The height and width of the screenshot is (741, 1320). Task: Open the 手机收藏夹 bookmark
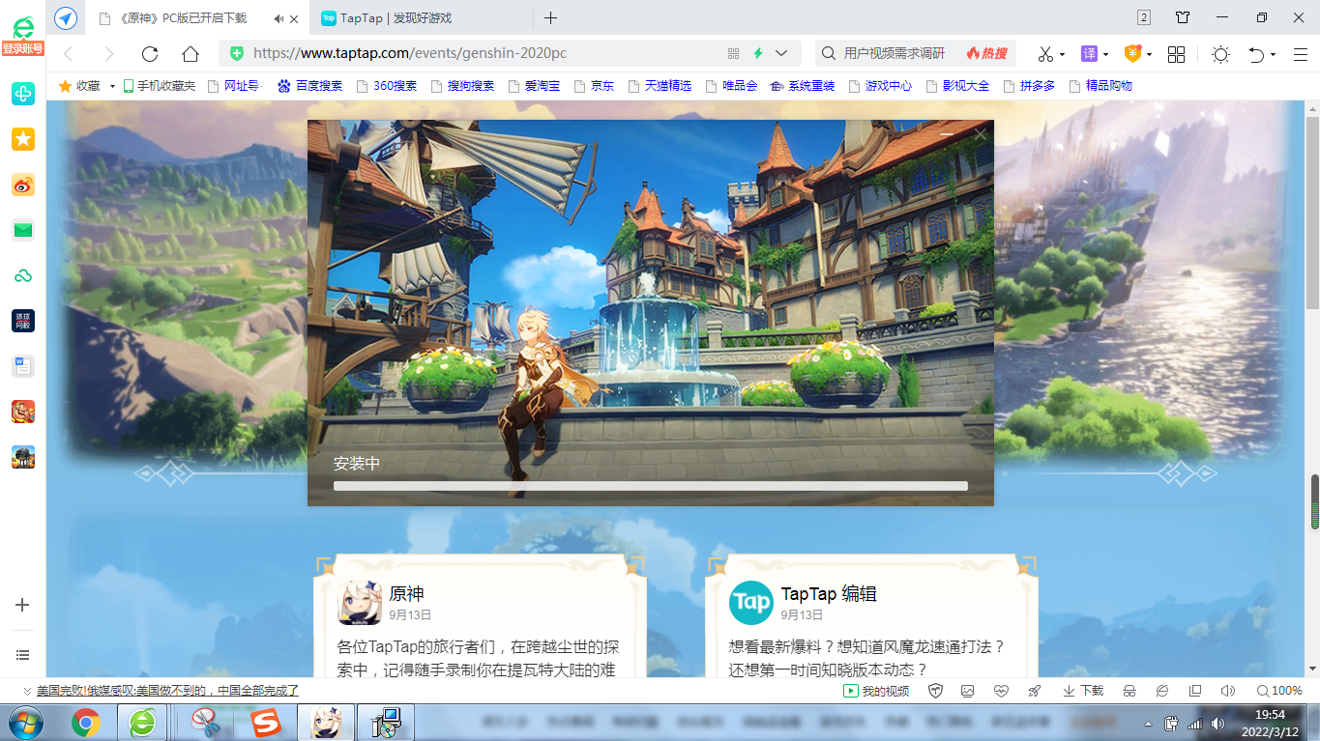[160, 86]
